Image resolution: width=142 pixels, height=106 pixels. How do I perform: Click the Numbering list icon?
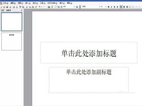coord(137,7)
